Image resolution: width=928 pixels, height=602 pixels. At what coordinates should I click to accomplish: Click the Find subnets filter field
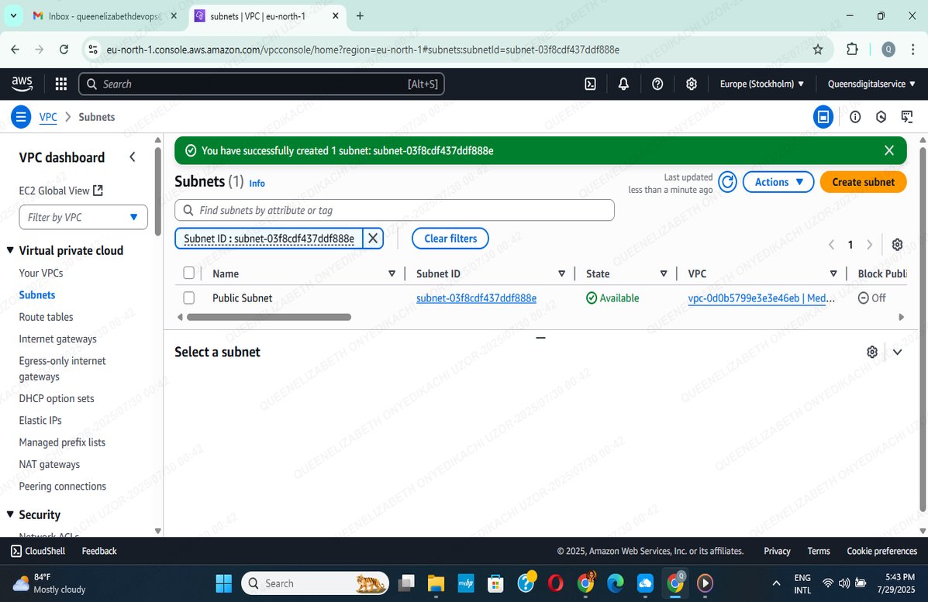(x=394, y=210)
